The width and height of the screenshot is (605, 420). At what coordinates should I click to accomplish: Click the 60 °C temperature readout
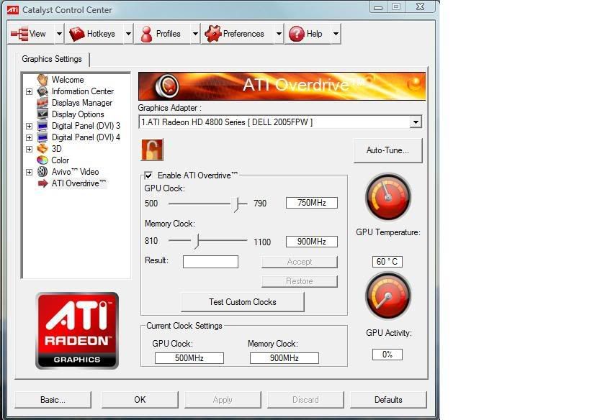coord(387,262)
